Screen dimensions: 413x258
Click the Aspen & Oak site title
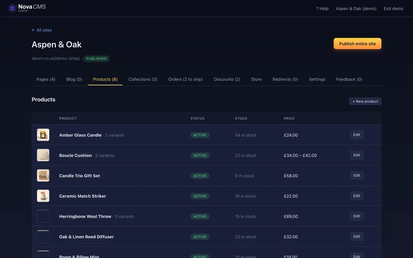point(57,44)
